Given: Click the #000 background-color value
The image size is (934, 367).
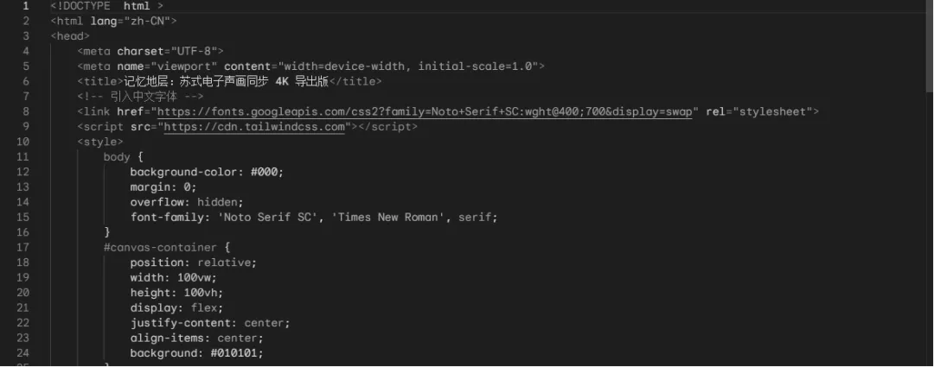Looking at the screenshot, I should click(x=265, y=172).
